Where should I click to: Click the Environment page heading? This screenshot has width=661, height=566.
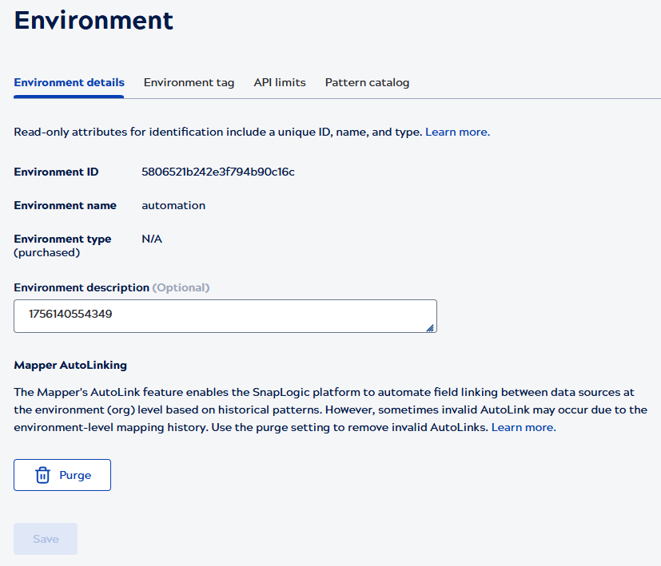click(94, 20)
